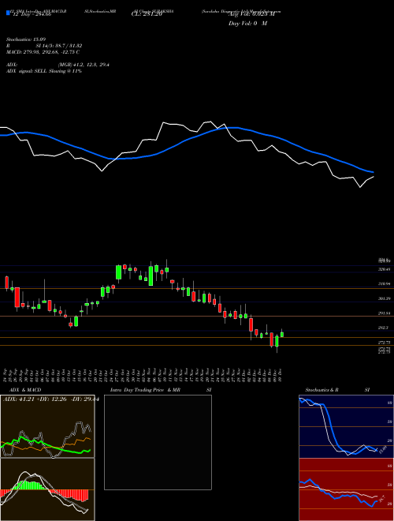The width and height of the screenshot is (394, 521).
Task: Click the red RSI chart panel
Action: coord(346,489)
